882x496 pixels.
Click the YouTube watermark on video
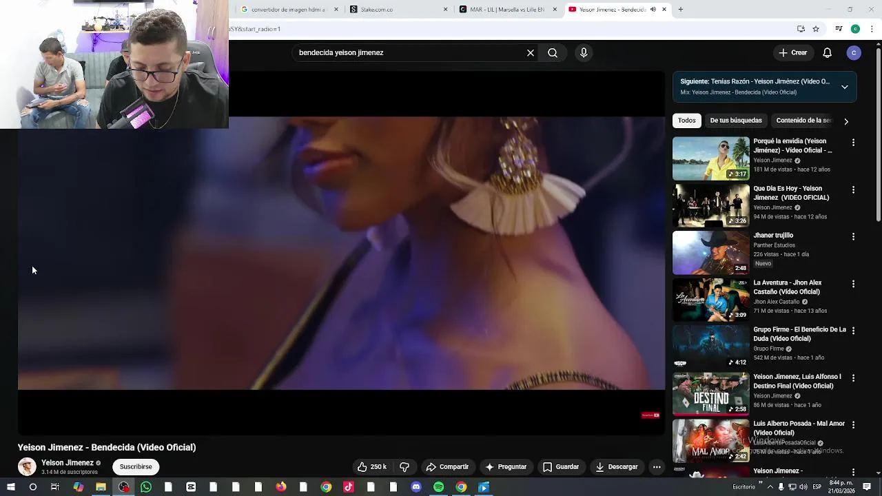point(650,415)
